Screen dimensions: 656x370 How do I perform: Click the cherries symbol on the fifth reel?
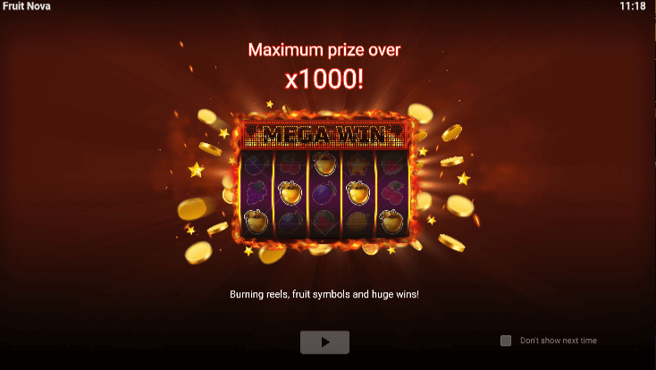pyautogui.click(x=392, y=193)
